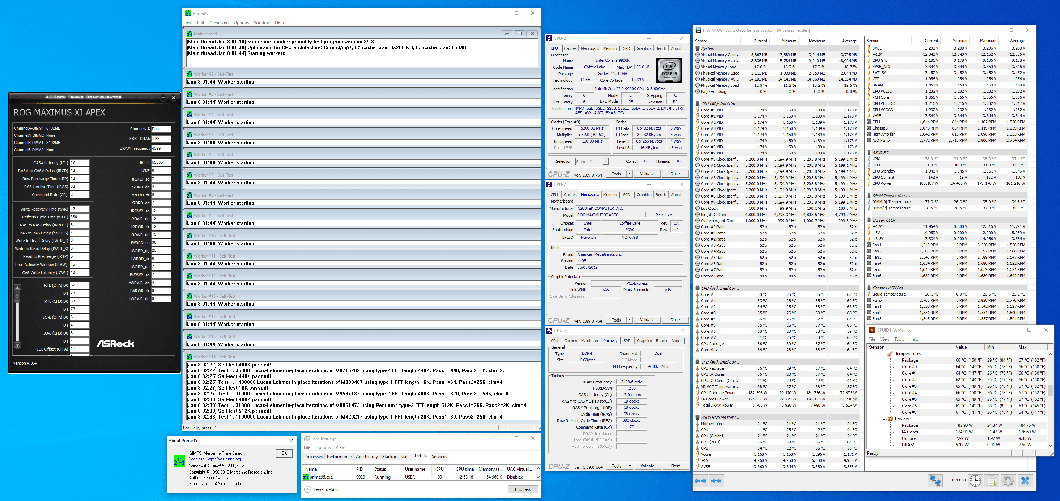Open the Test menu in Prime95
The image size is (1060, 501).
(x=188, y=23)
